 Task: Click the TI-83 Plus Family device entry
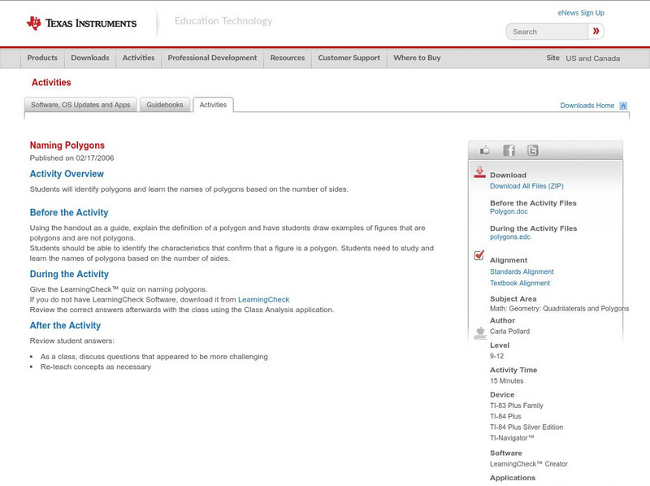pyautogui.click(x=517, y=406)
